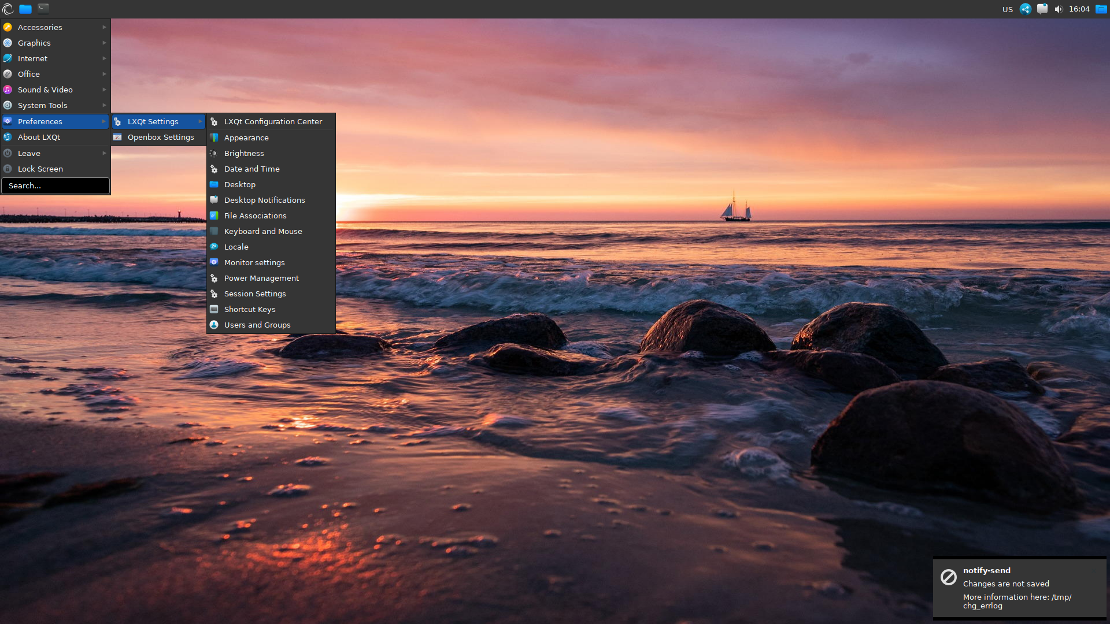Viewport: 1110px width, 624px height.
Task: Click the Sound & Video category icon
Action: click(8, 90)
